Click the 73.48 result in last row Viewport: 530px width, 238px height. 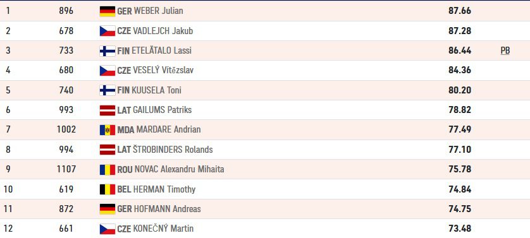click(460, 229)
